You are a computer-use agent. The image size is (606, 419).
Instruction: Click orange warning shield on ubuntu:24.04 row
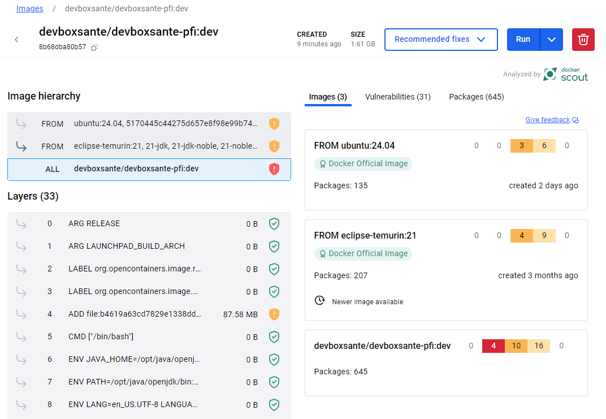274,124
